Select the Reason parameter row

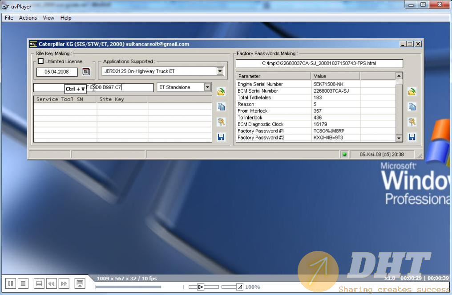coord(316,104)
